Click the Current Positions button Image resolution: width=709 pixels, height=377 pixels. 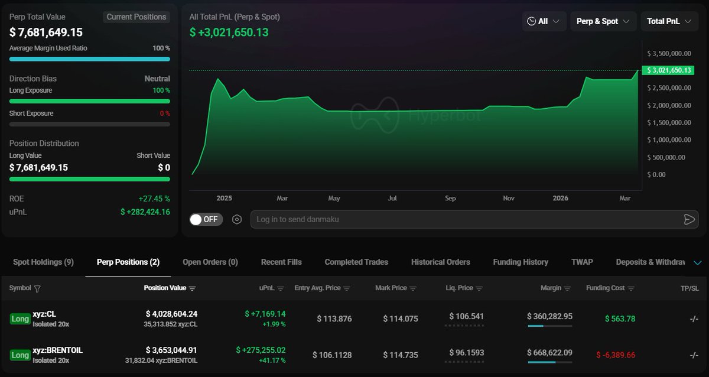pyautogui.click(x=136, y=17)
